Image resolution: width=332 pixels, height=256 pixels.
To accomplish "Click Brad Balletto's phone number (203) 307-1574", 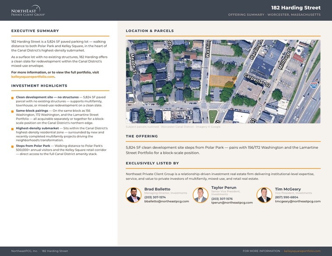I will (155, 197).
